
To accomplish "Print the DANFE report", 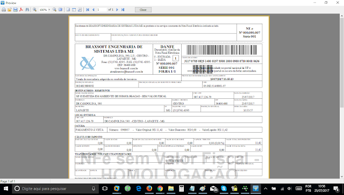I will click(4, 10).
